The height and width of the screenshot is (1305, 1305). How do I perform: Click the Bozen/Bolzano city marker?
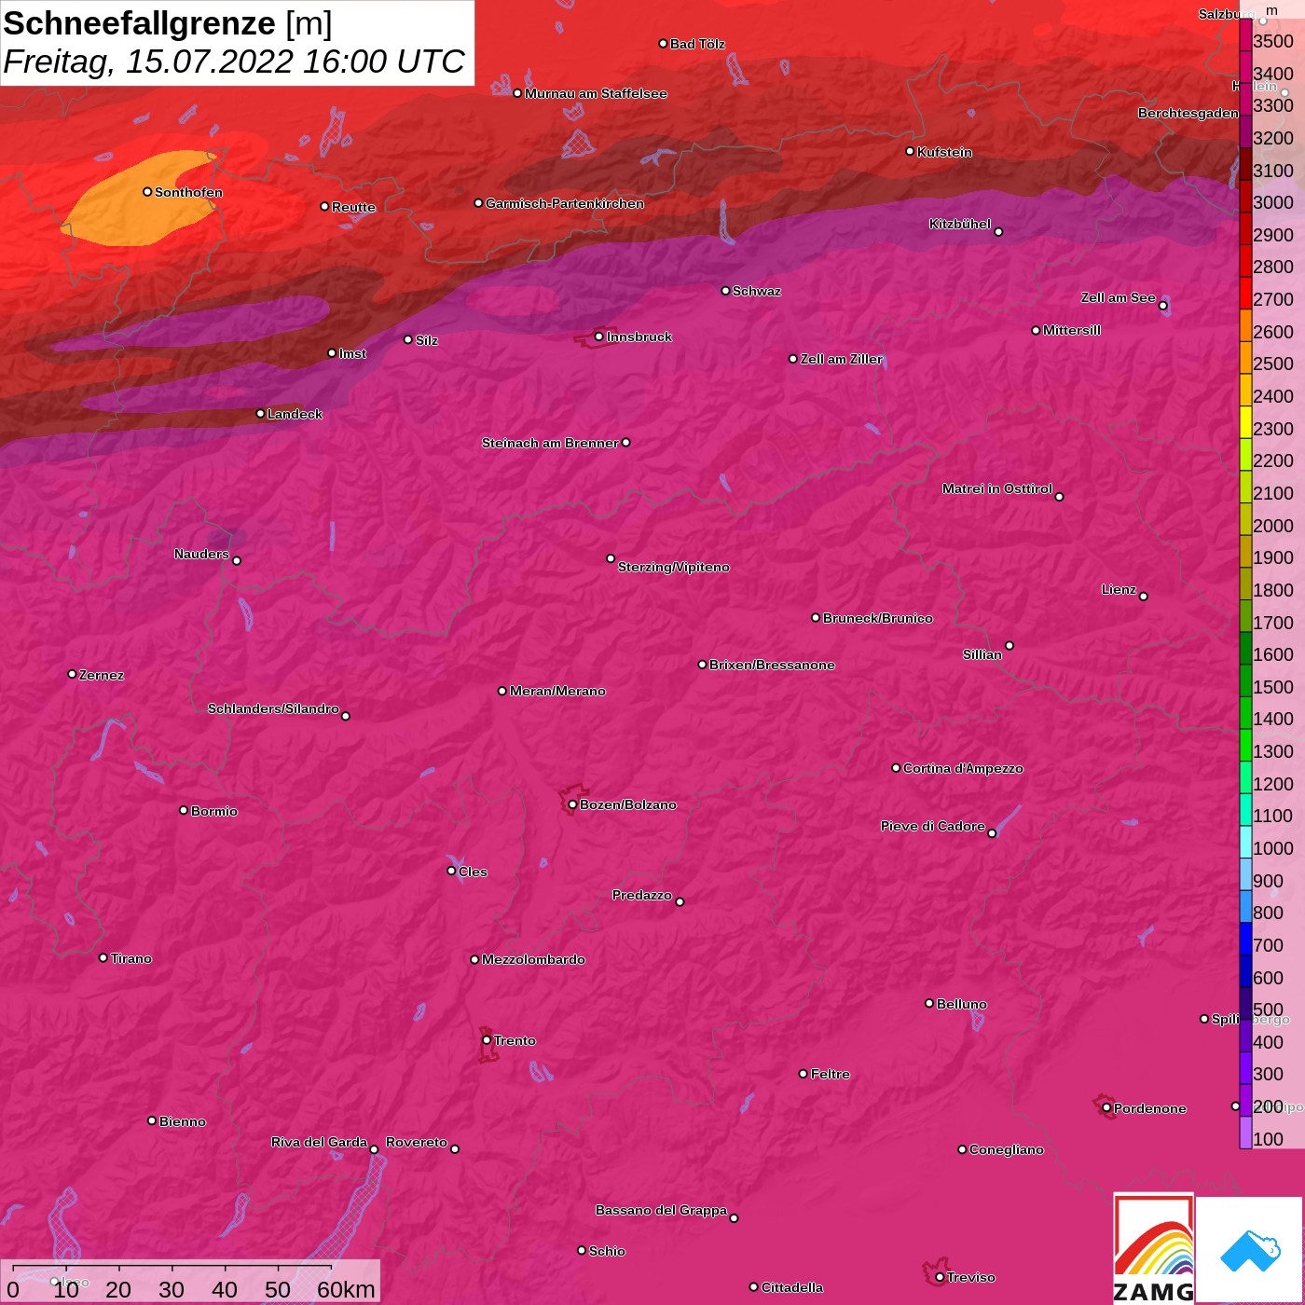coord(572,804)
